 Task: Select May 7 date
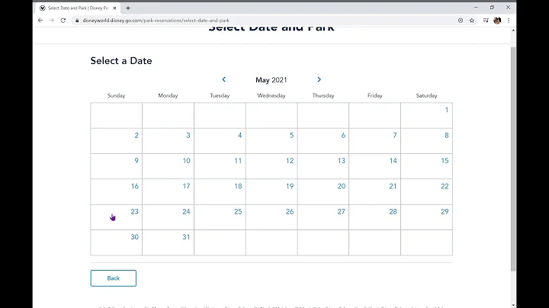pyautogui.click(x=374, y=141)
